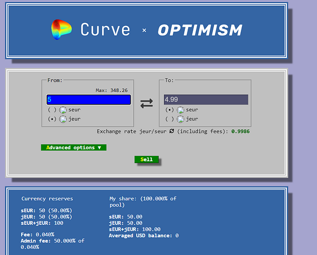Image resolution: width=317 pixels, height=255 pixels.
Task: Click the seur token icon under To
Action: click(180, 110)
